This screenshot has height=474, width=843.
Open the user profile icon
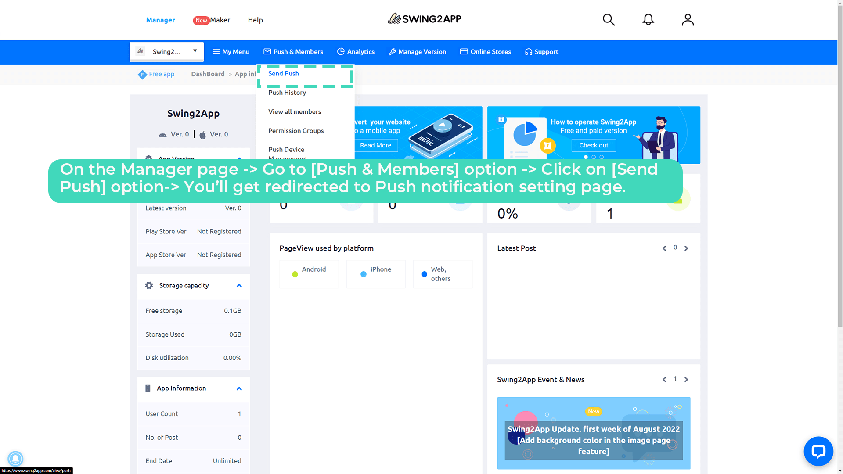(x=688, y=20)
